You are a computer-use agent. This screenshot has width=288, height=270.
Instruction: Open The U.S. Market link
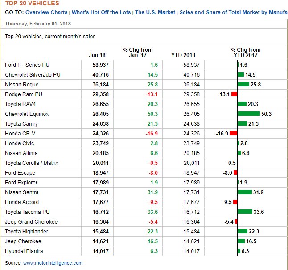(155, 12)
